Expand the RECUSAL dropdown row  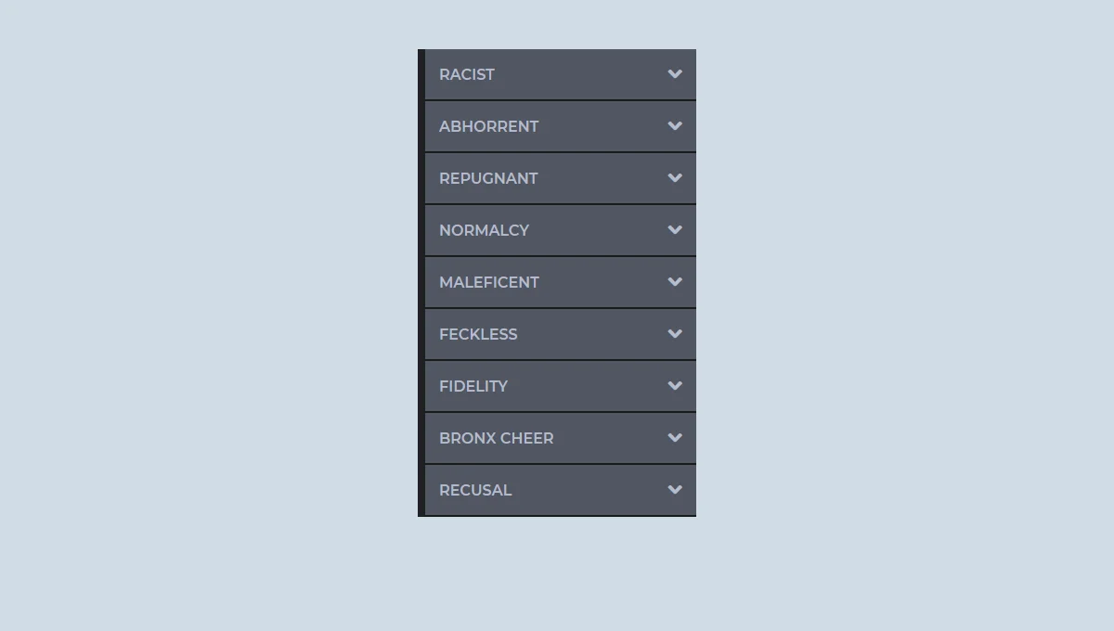475,490
